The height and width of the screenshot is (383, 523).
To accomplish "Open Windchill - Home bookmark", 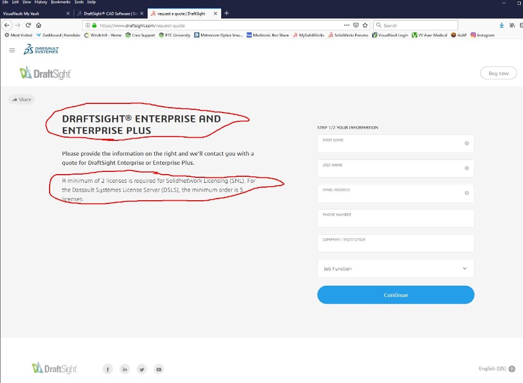I will click(103, 35).
